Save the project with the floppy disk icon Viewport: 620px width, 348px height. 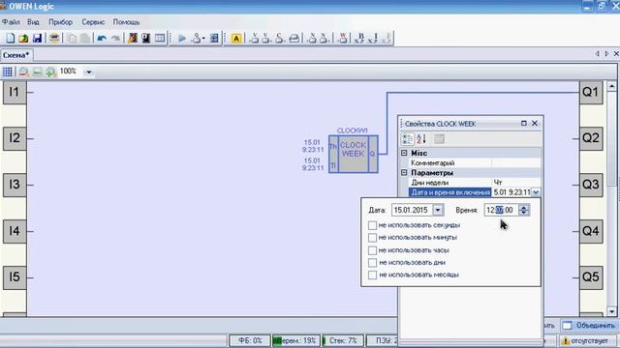coord(37,39)
